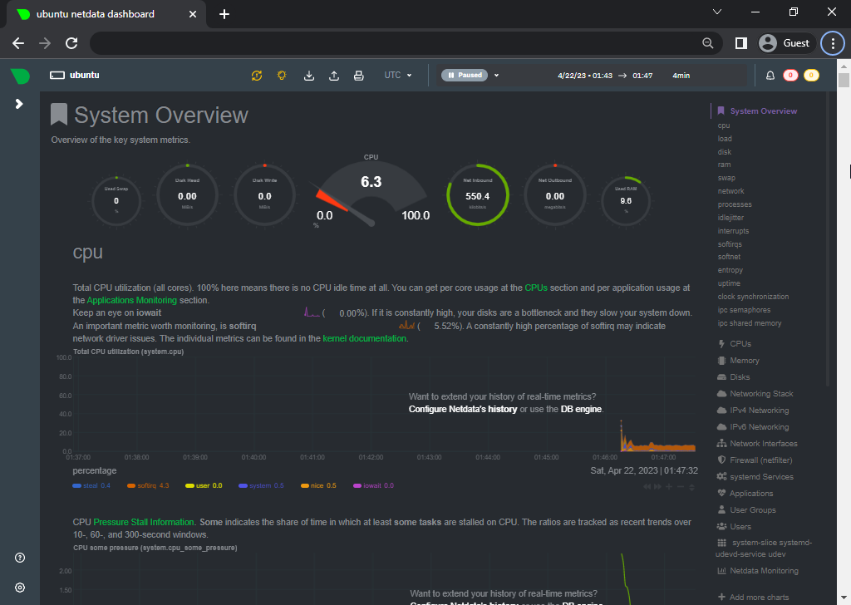Click the page vertical scrollbar thumb
Screen dimensions: 851x605
point(844,80)
